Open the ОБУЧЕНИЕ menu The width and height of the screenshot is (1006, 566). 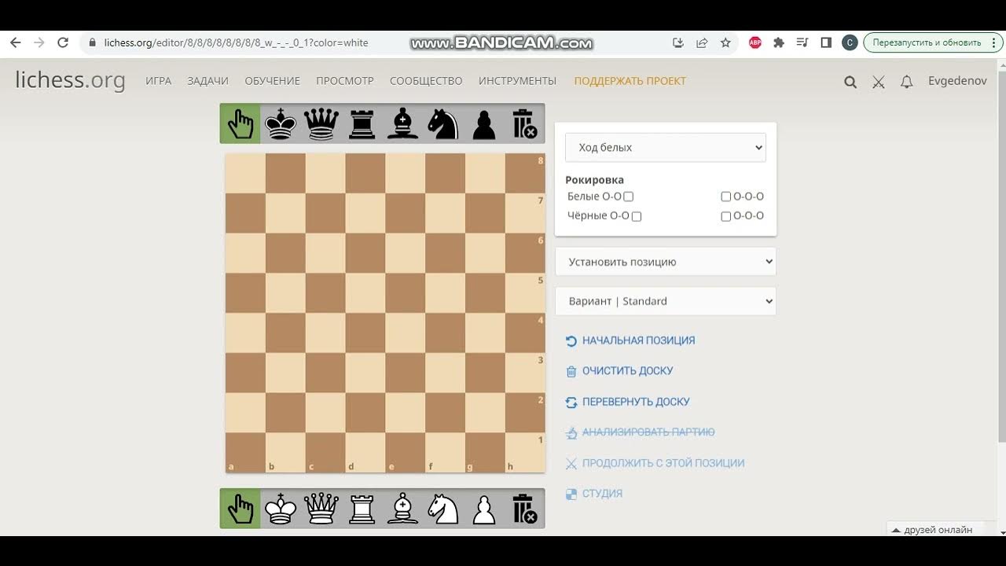(272, 81)
